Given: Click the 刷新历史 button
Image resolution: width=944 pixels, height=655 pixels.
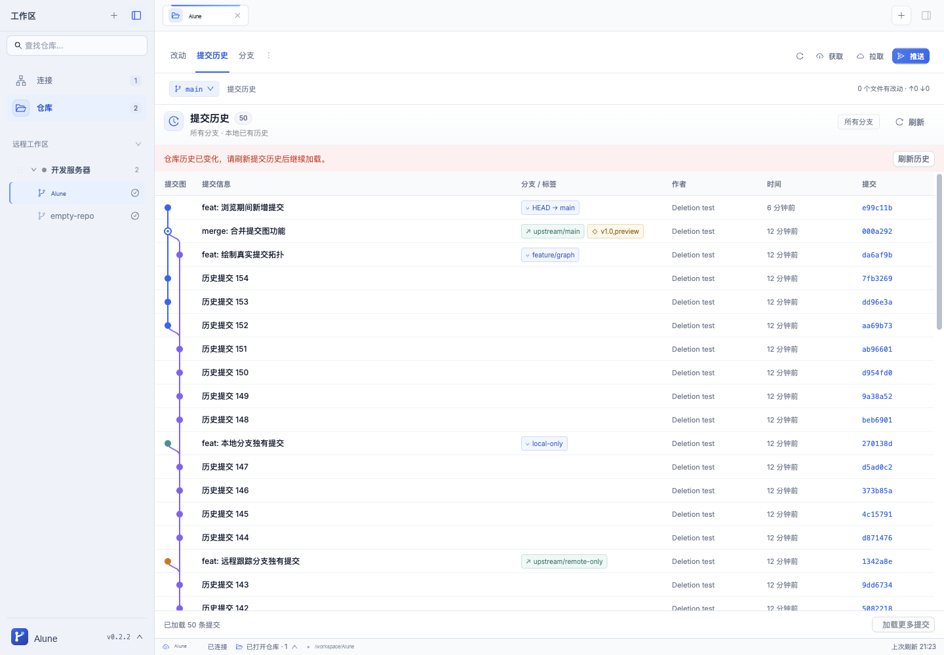Looking at the screenshot, I should tap(914, 159).
